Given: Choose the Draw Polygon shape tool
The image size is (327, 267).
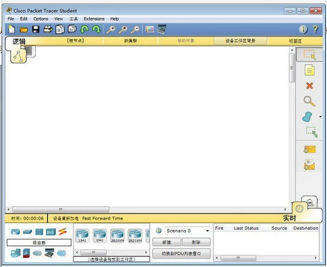Looking at the screenshot, I should coord(308,116).
